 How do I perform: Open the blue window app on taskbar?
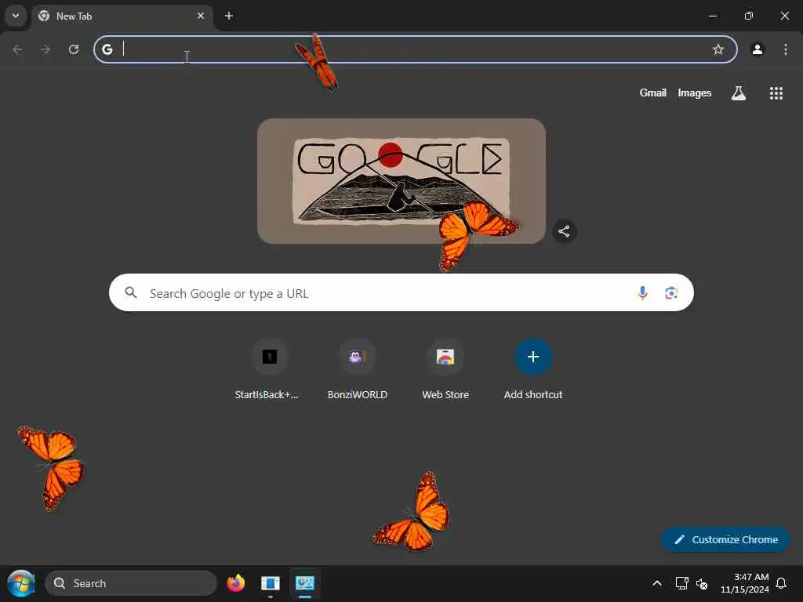click(271, 583)
